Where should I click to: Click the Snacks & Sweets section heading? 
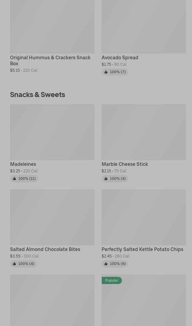pyautogui.click(x=38, y=94)
